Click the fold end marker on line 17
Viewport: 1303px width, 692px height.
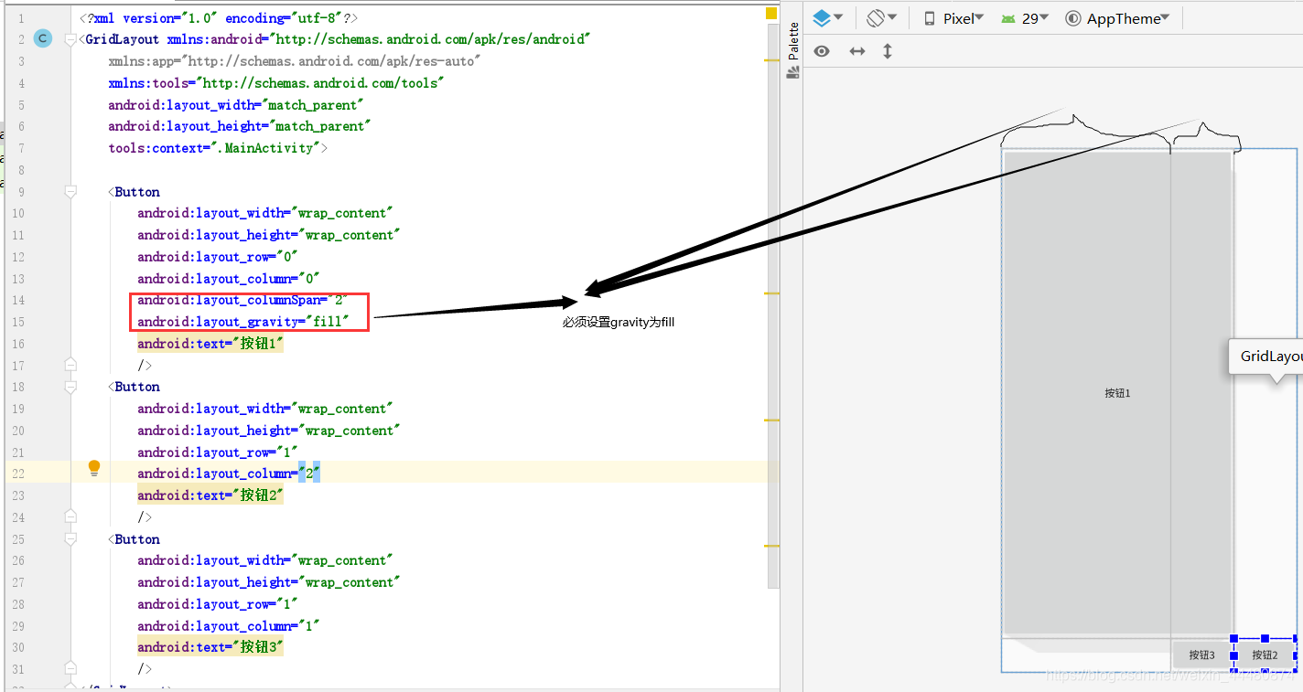[70, 365]
